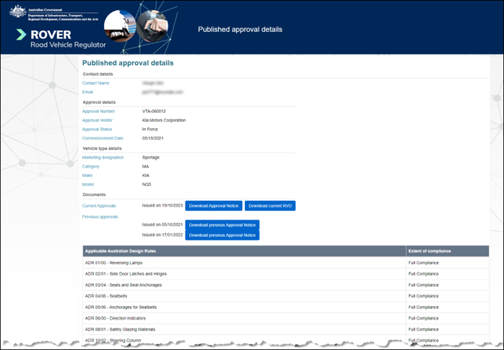Download previous Approval Notice issued 05/10/2021
This screenshot has width=504, height=350.
tap(222, 225)
